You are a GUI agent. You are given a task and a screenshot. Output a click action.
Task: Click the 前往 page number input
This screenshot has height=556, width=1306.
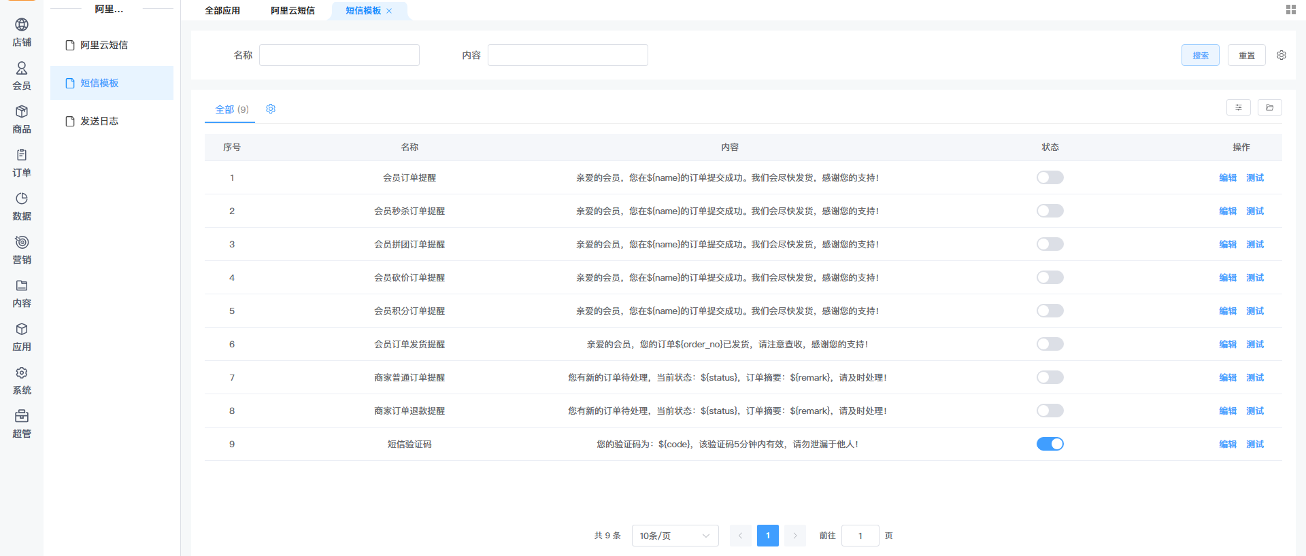(860, 536)
